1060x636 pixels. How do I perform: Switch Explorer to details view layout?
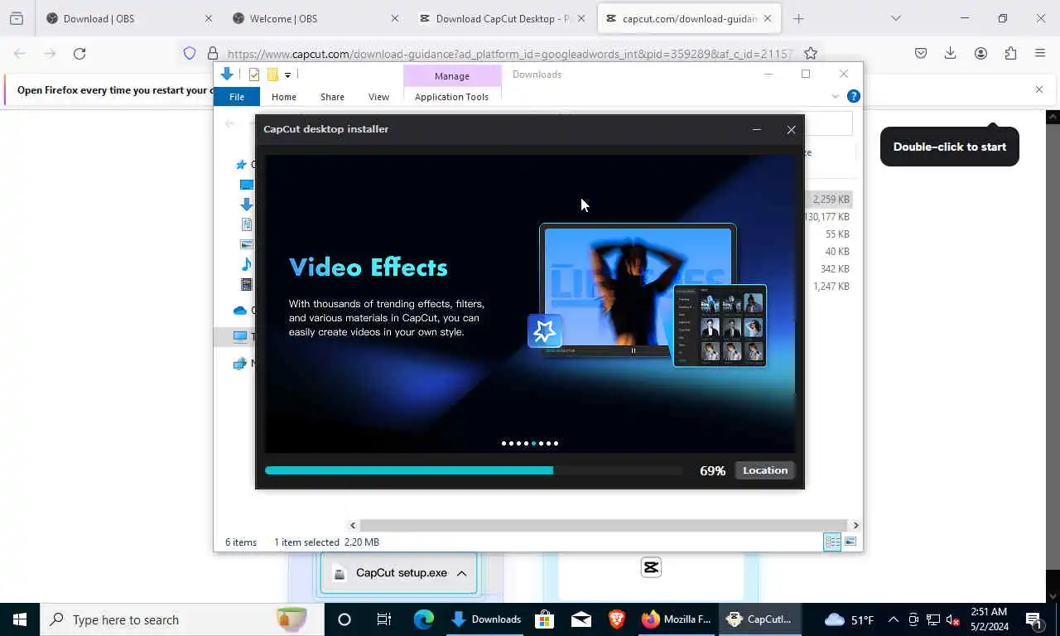coord(832,542)
